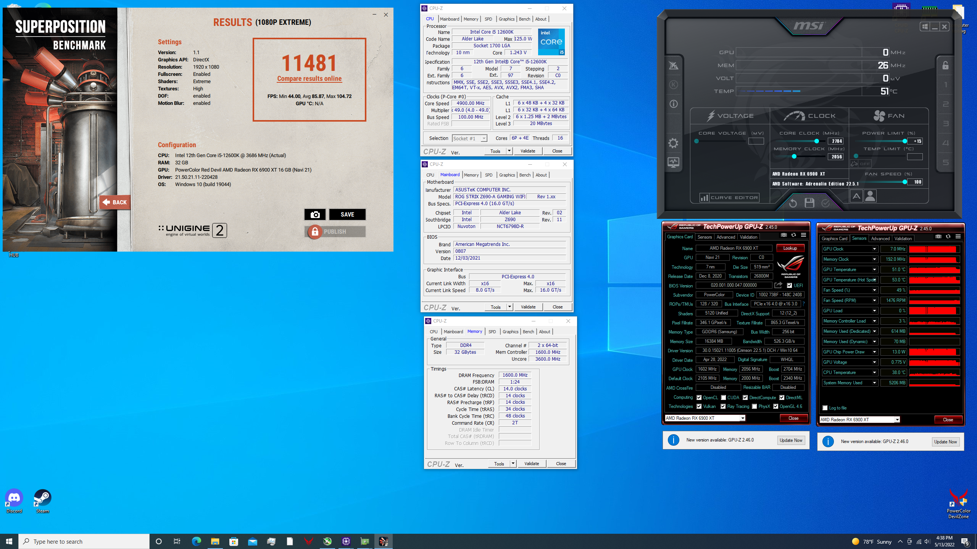Click Superposition BACK button
The width and height of the screenshot is (977, 549).
115,202
